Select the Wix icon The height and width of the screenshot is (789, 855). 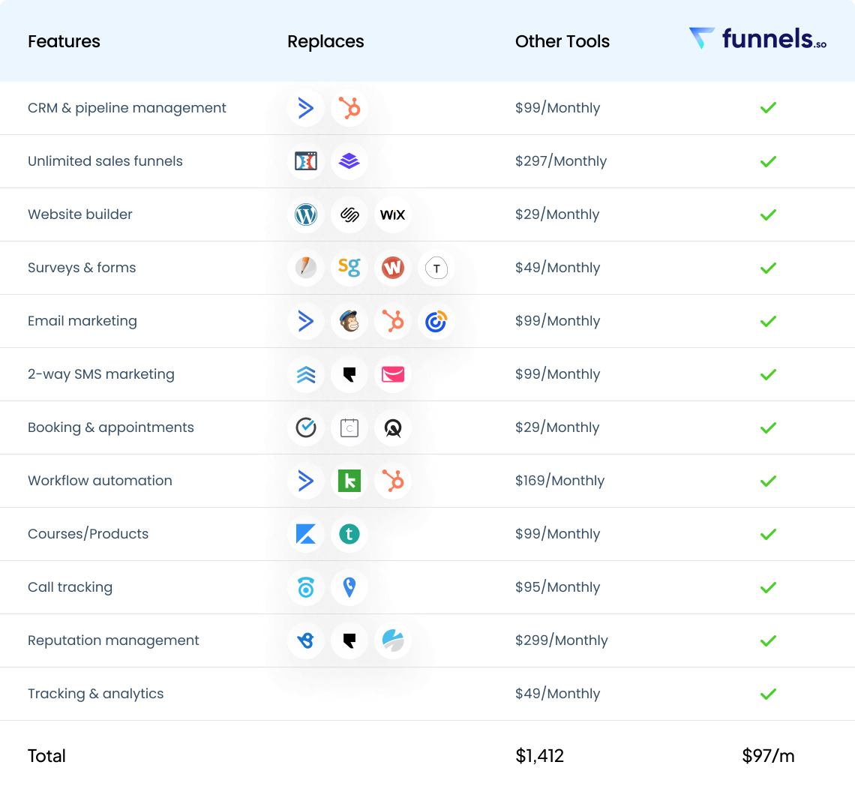[x=393, y=214]
